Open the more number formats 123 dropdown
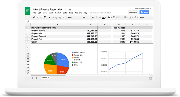 (x=63, y=17)
